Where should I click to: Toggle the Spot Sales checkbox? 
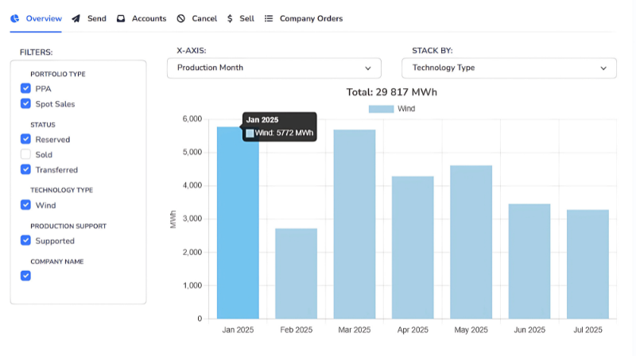coord(25,104)
